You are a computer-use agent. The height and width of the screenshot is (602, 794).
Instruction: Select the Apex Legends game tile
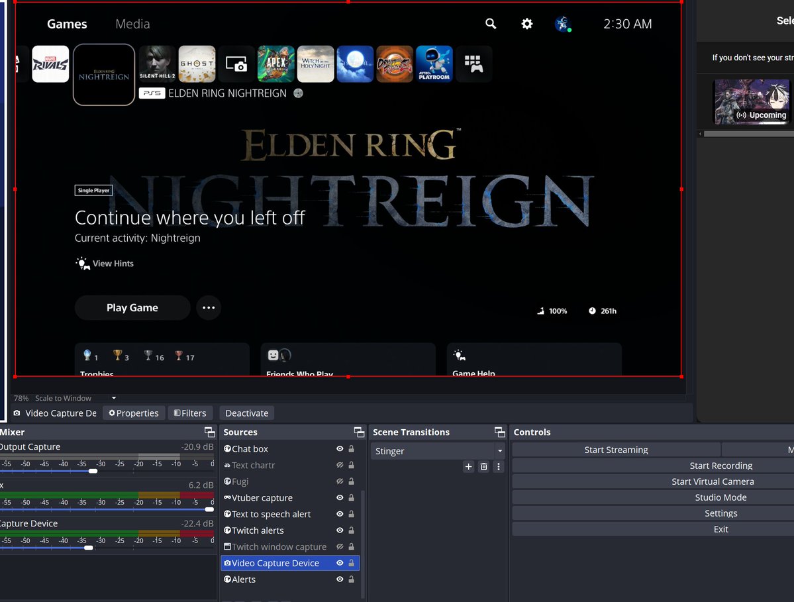(276, 64)
